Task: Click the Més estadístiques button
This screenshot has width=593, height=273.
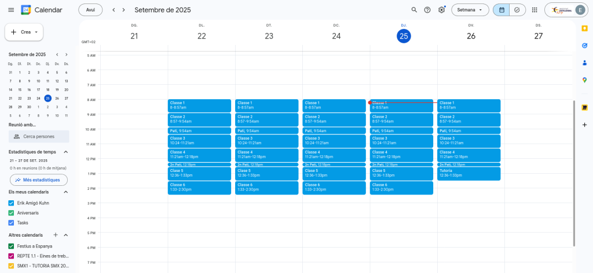Action: [x=39, y=180]
